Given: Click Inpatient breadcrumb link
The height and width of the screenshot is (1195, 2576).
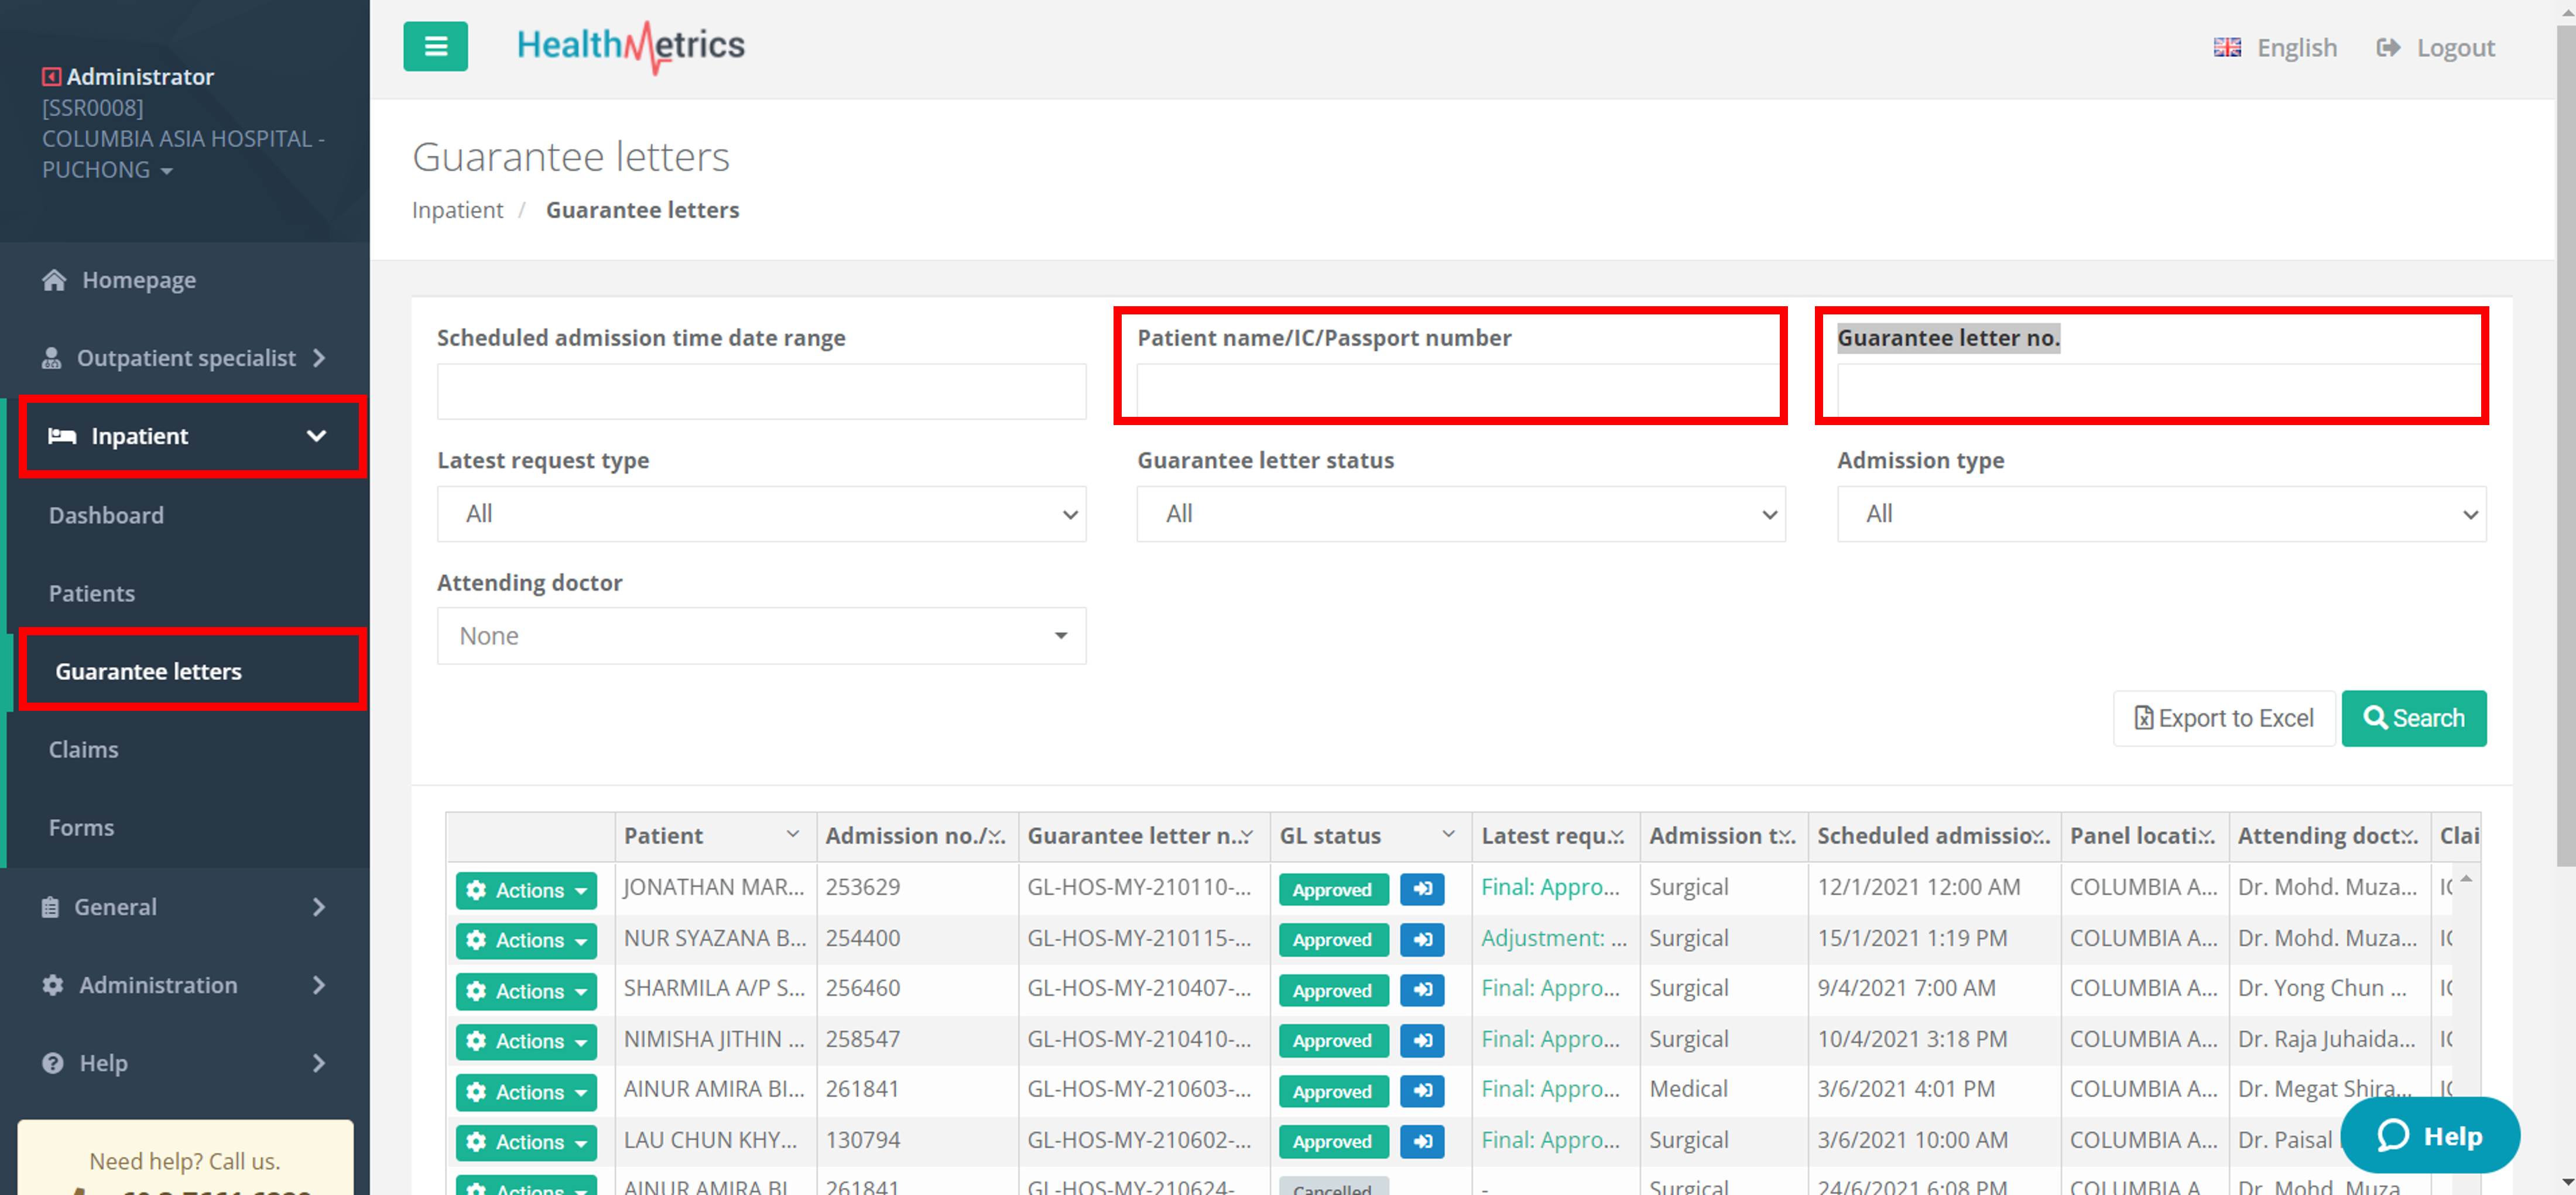Looking at the screenshot, I should tap(457, 210).
